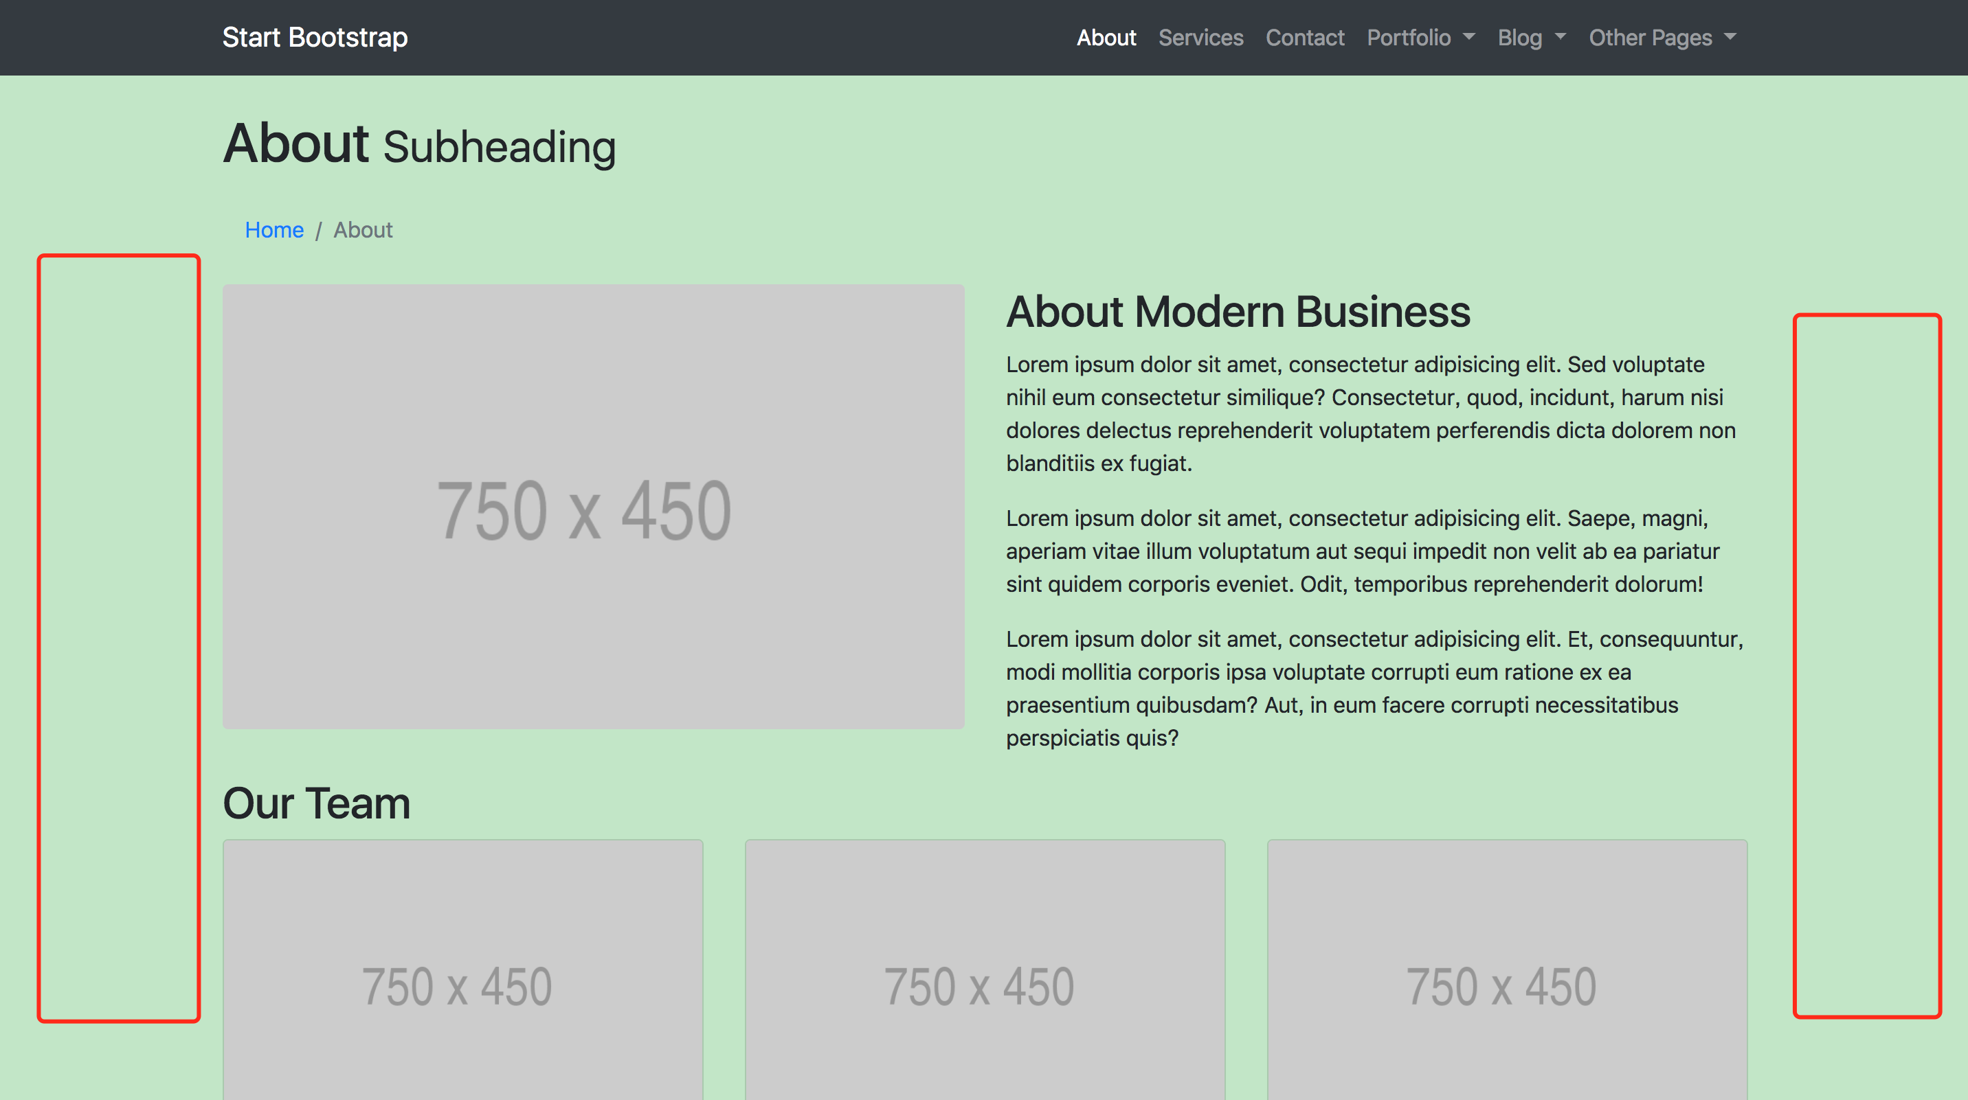Click the About breadcrumb item
The height and width of the screenshot is (1100, 1968).
pyautogui.click(x=363, y=230)
